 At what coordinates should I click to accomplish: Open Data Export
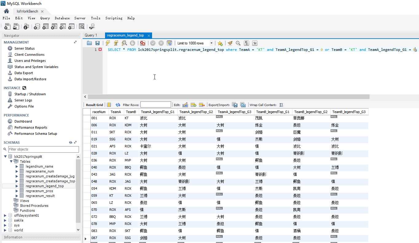23,73
